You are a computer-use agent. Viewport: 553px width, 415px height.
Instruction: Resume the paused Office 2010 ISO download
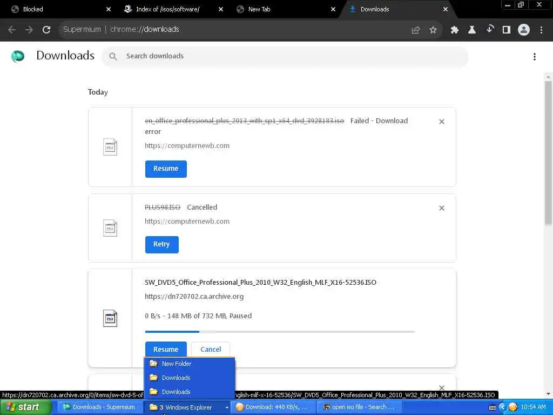[166, 350]
